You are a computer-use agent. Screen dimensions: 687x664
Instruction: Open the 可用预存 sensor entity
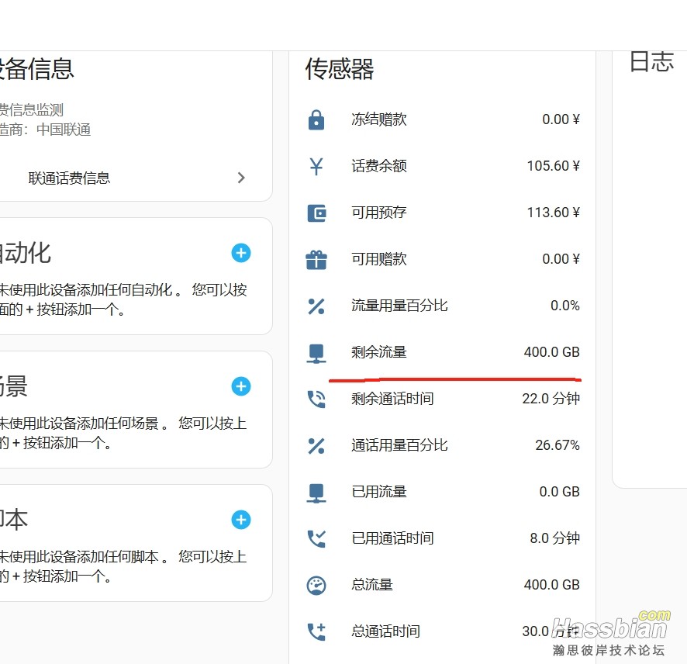pyautogui.click(x=443, y=213)
